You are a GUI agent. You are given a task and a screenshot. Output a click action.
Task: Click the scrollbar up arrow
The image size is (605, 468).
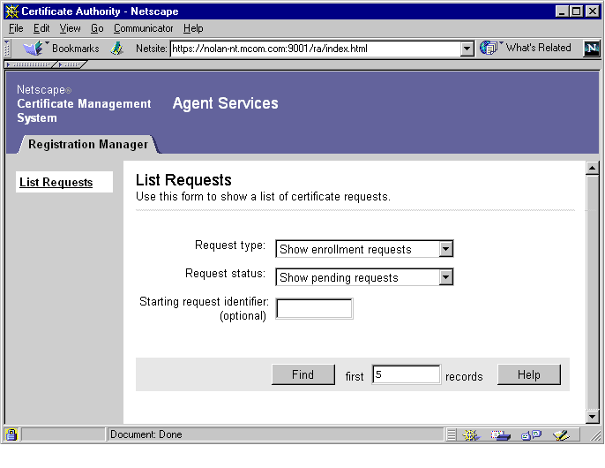click(592, 168)
